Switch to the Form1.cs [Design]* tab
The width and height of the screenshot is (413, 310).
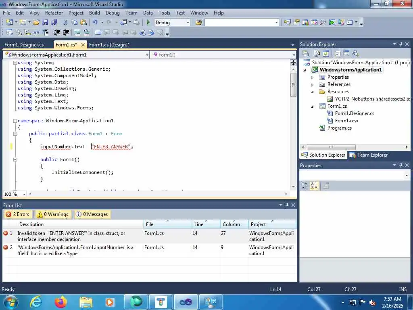click(x=109, y=45)
